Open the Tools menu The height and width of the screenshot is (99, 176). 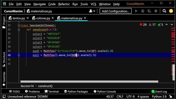(x=84, y=4)
